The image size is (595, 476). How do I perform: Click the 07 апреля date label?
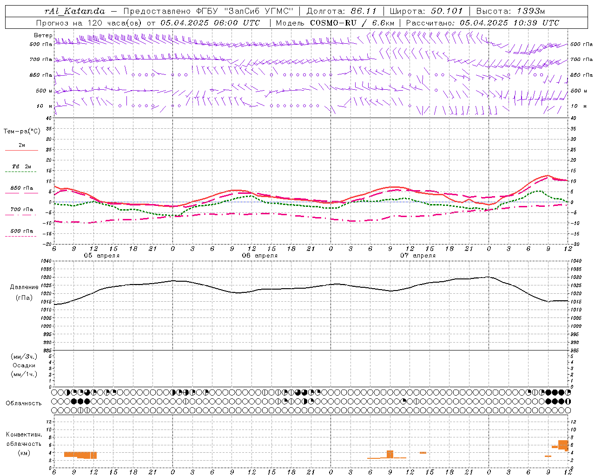click(x=418, y=256)
